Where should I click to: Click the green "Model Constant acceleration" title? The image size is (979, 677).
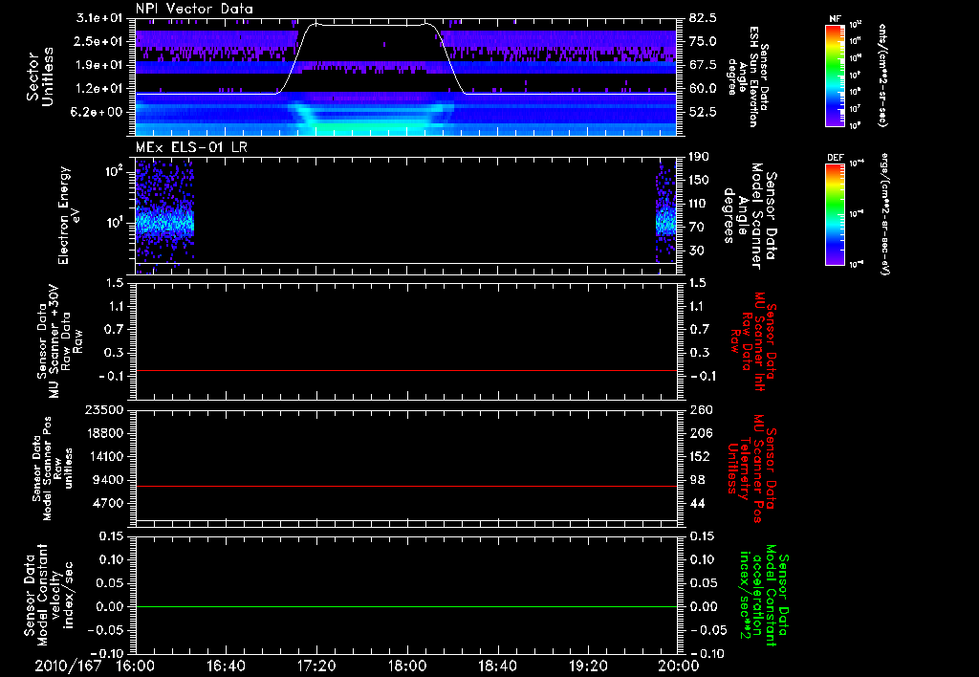[764, 595]
